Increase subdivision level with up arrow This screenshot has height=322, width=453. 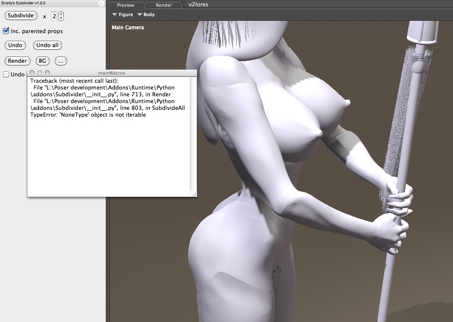pyautogui.click(x=61, y=14)
